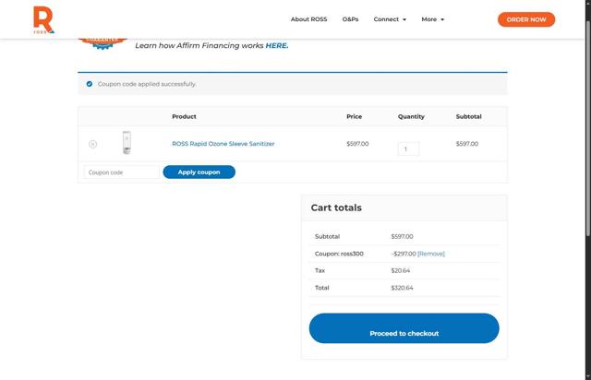Open About ROSS menu item
This screenshot has width=591, height=380.
pos(308,19)
